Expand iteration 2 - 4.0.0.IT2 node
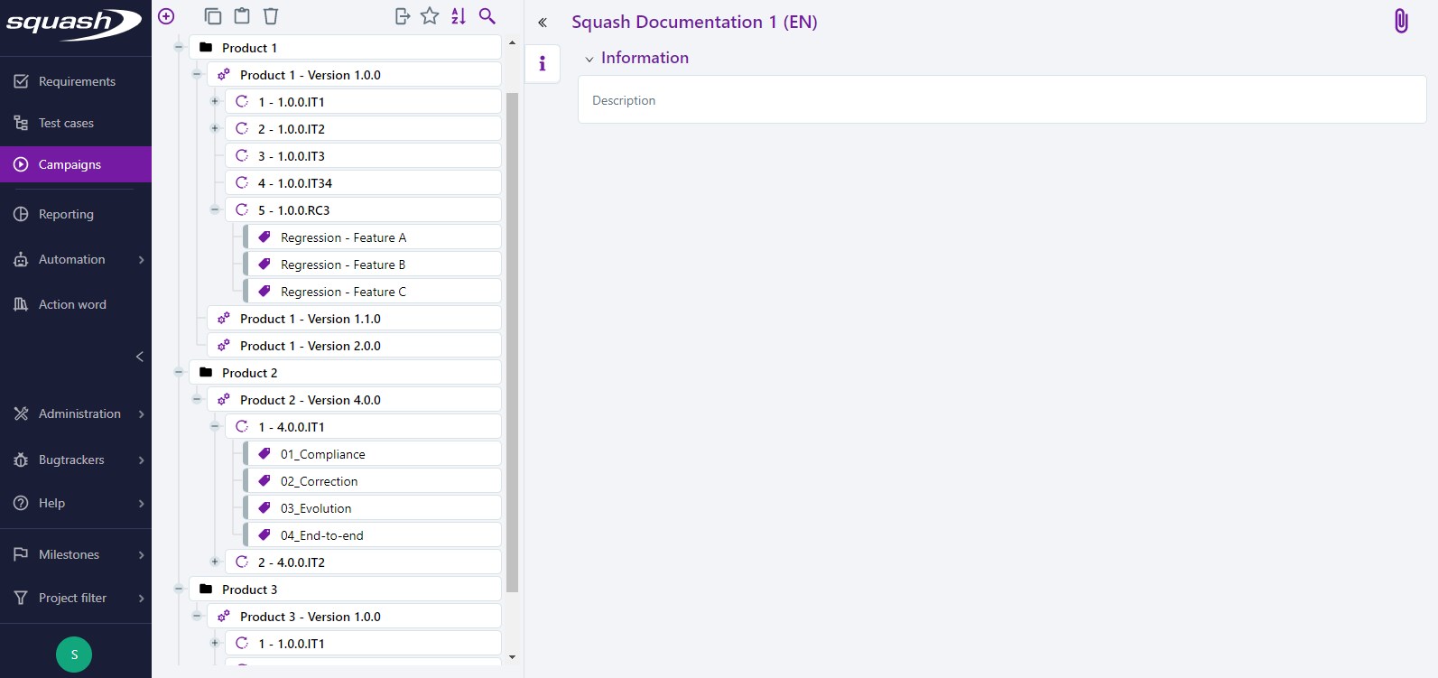This screenshot has width=1438, height=678. [215, 562]
